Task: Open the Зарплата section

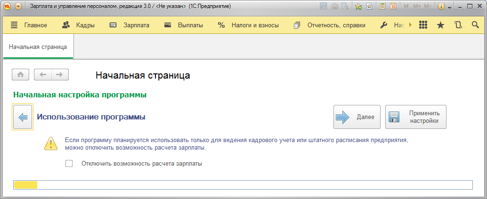Action: 130,25
